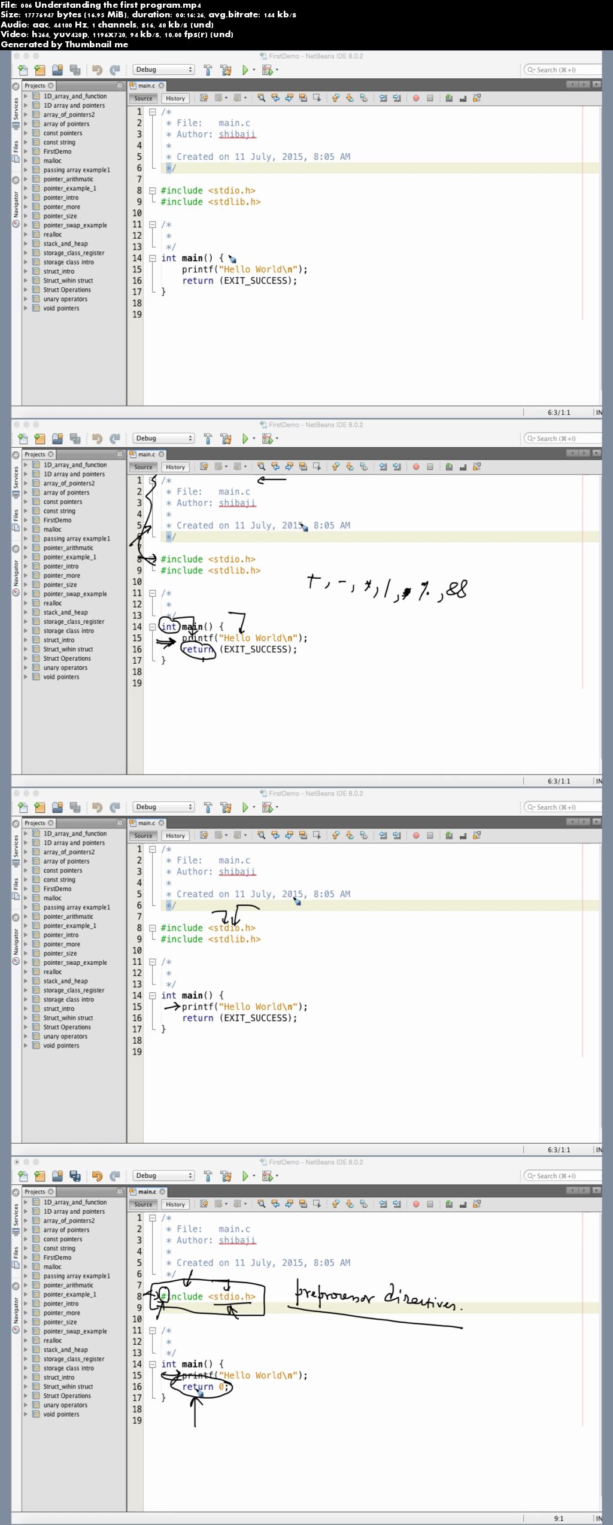Select main.c editor tab in bottom frame
The width and height of the screenshot is (613, 1525).
point(146,1192)
